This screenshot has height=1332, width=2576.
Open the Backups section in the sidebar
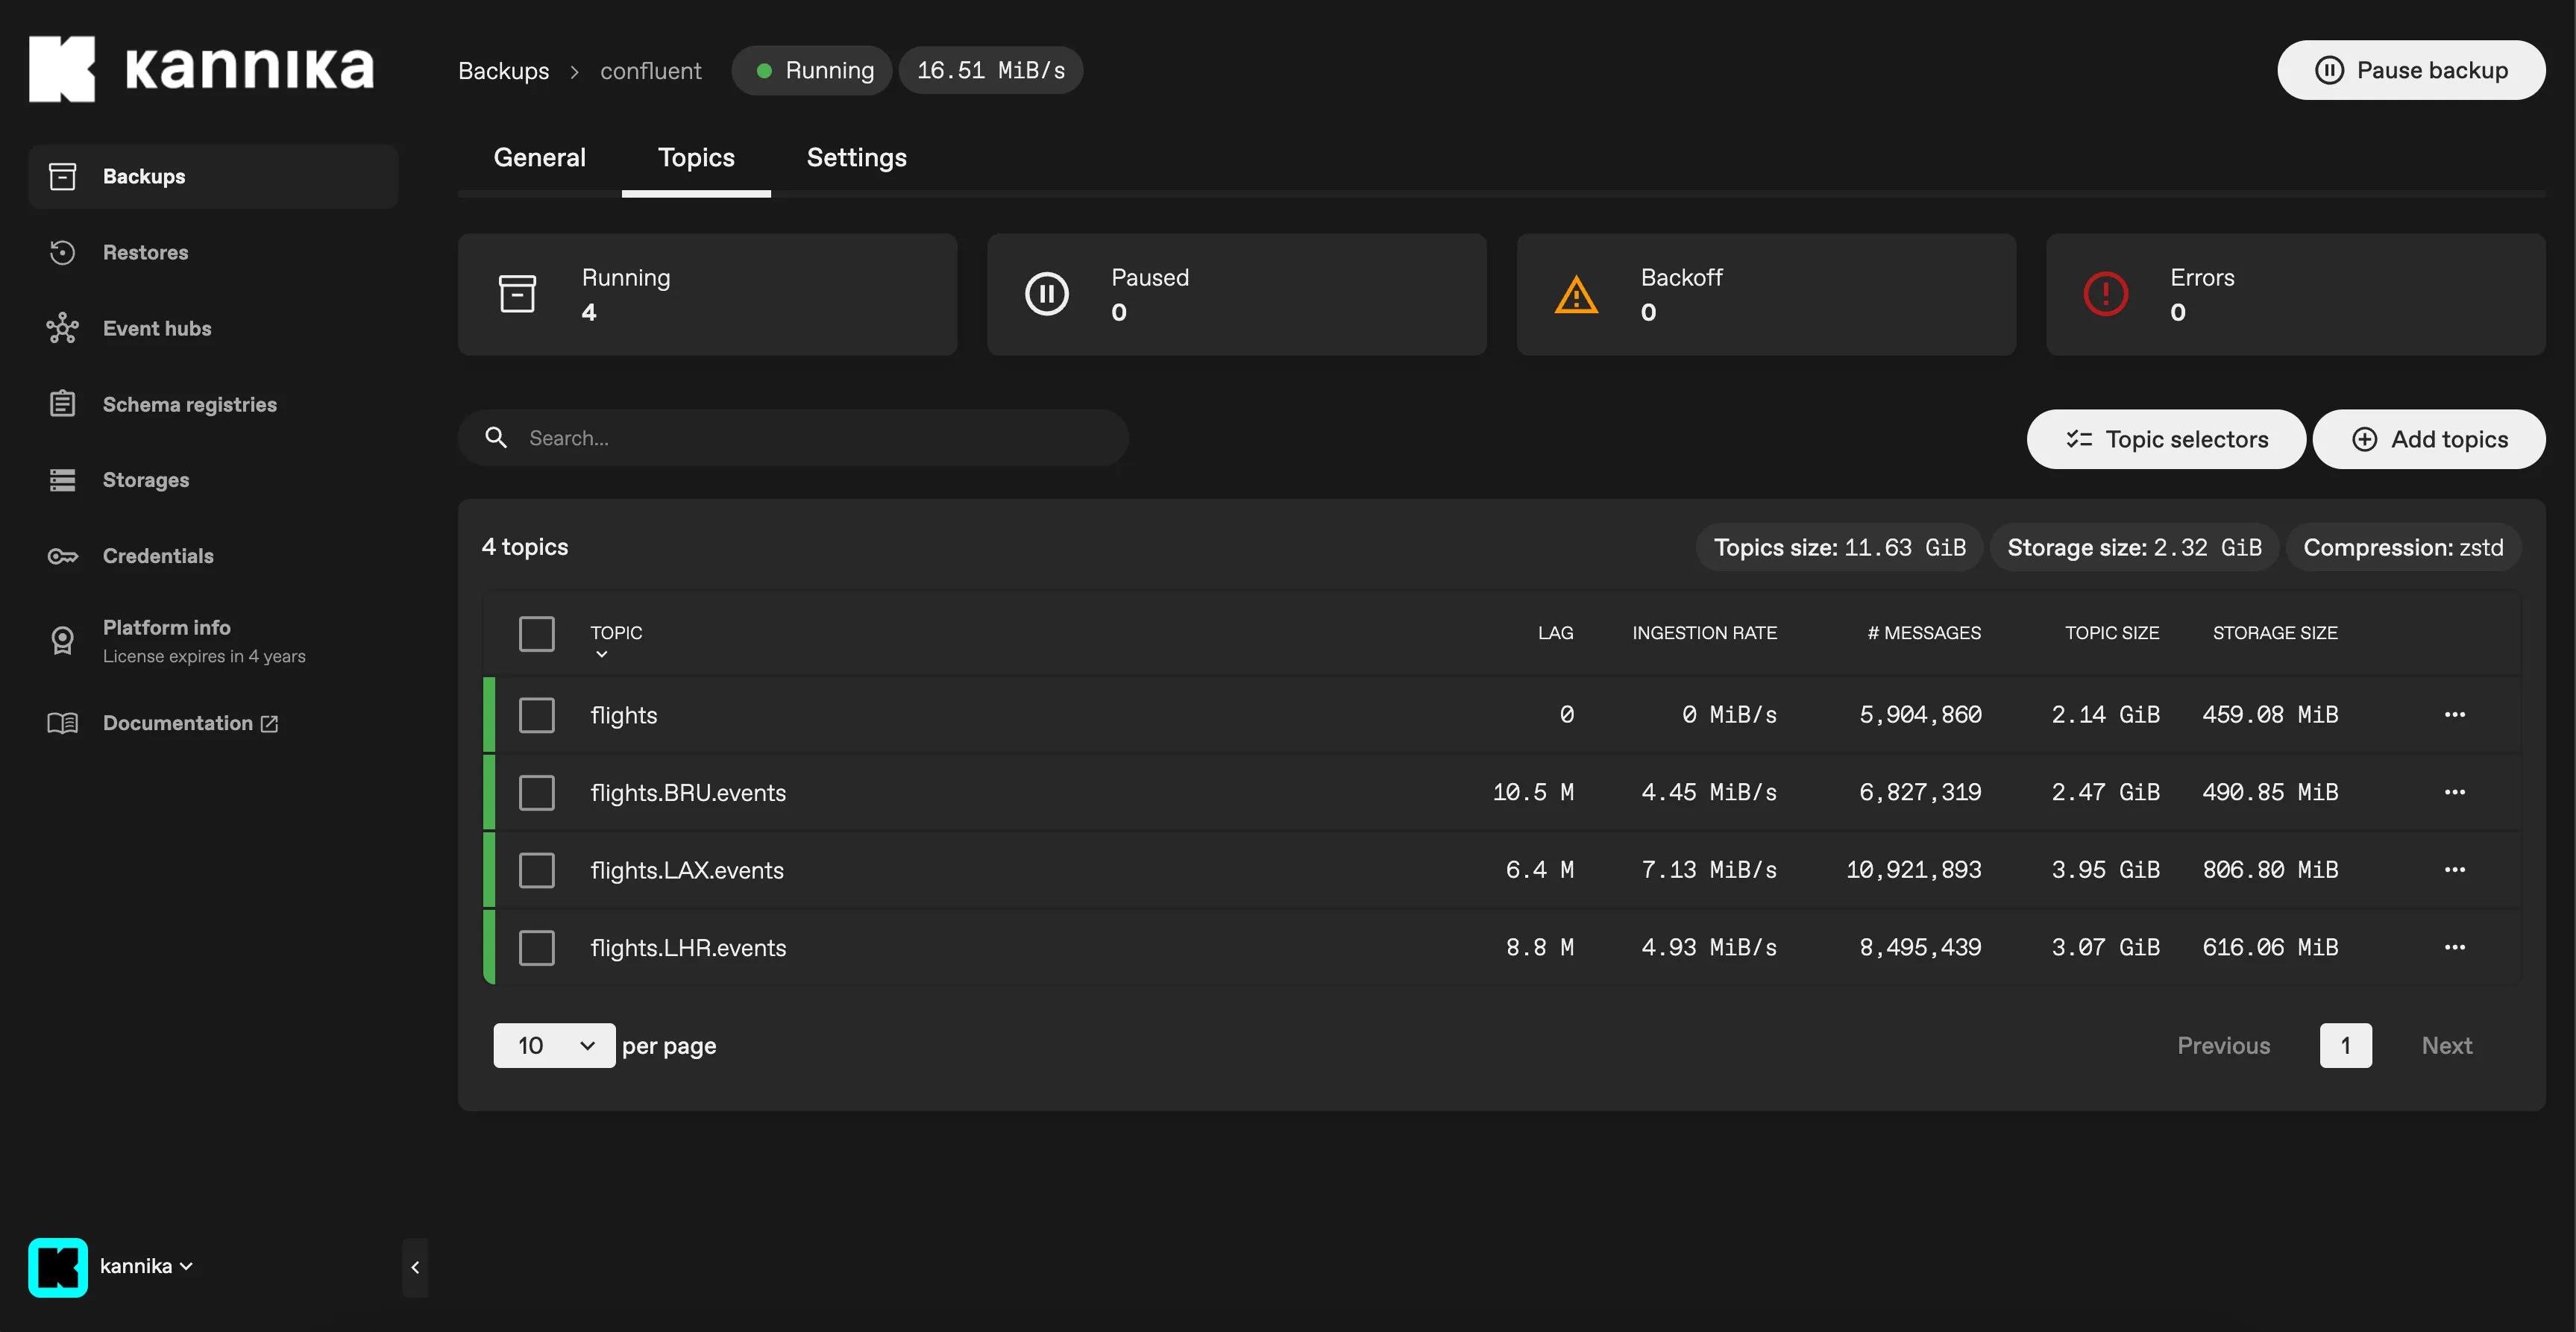click(x=143, y=176)
